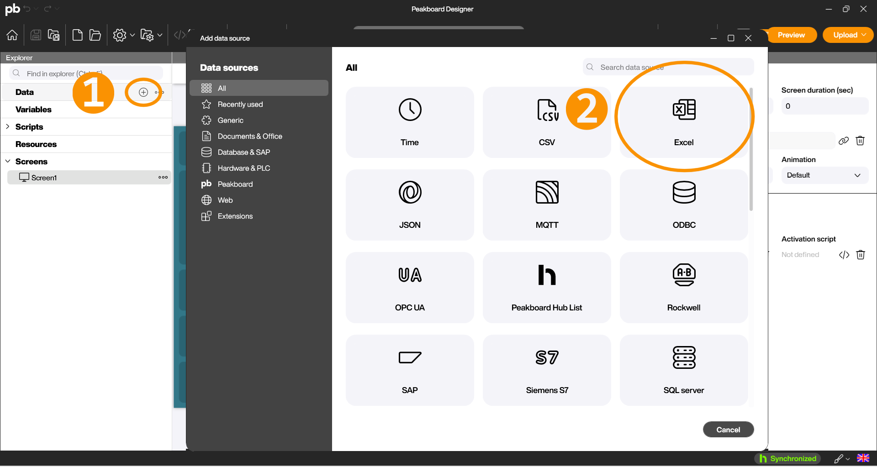Open the manage boxes dropdown
The height and width of the screenshot is (467, 877).
151,35
